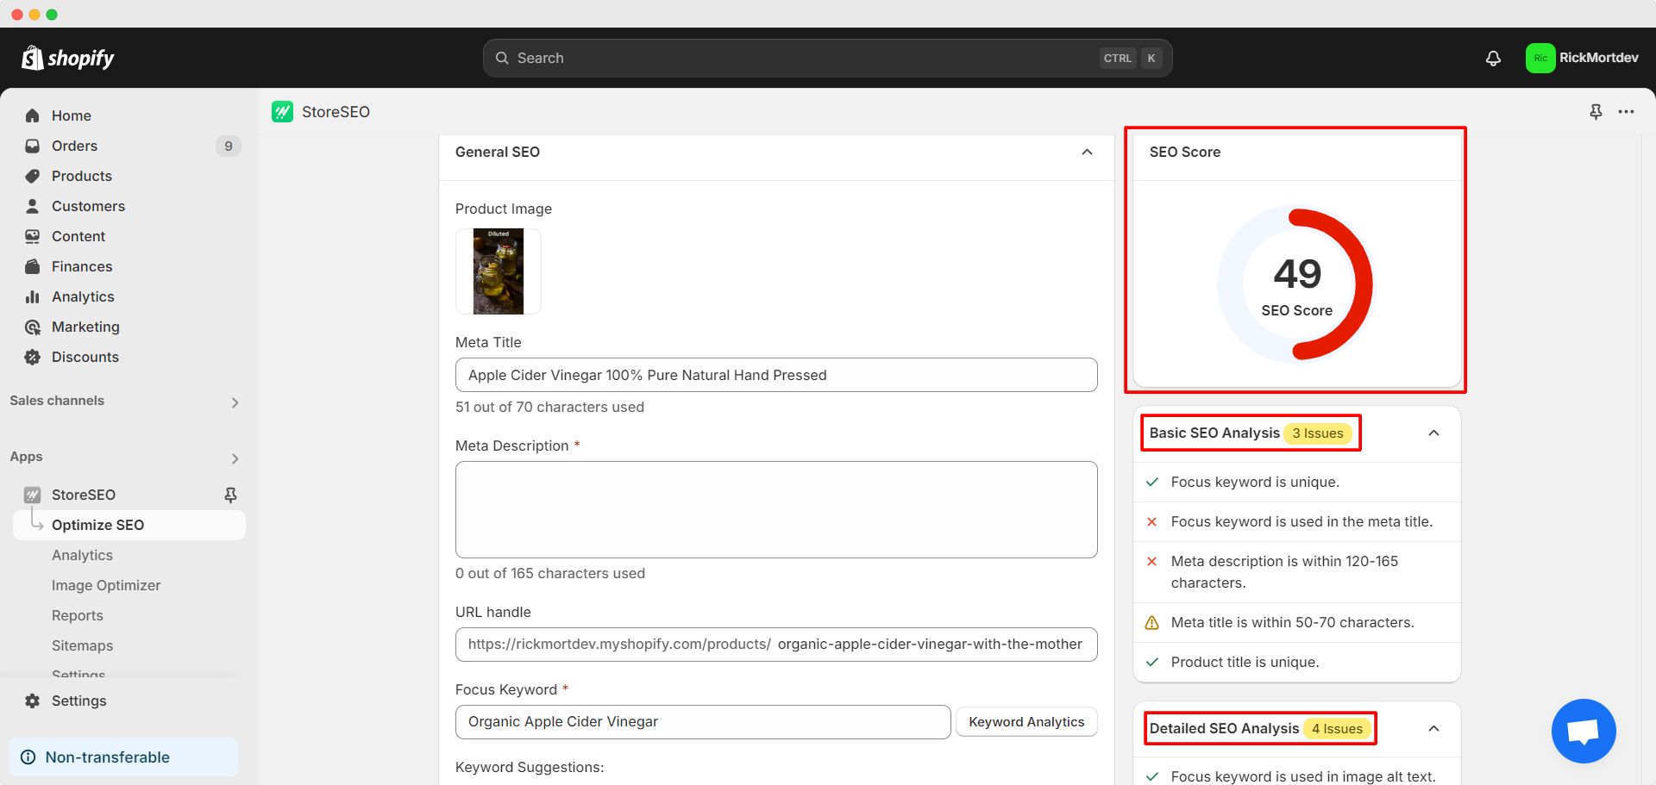The image size is (1656, 785).
Task: Click the Home icon in sidebar
Action: pos(33,115)
